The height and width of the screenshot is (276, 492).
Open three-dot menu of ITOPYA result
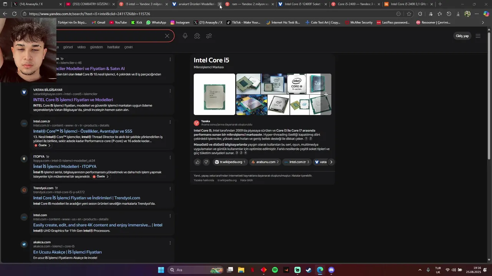170,157
